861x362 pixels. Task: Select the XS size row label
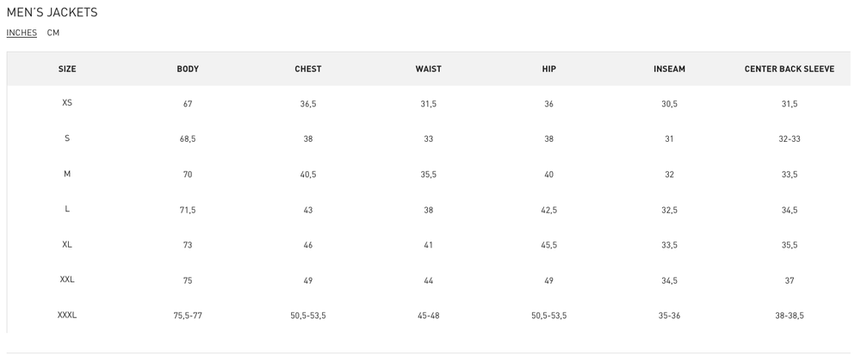tap(67, 103)
